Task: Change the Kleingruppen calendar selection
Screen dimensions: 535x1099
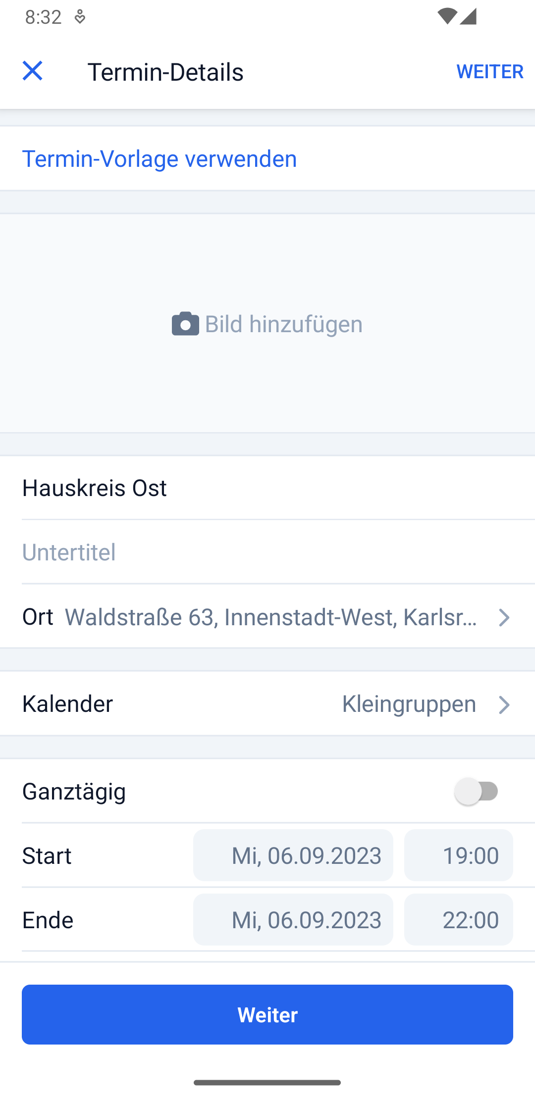Action: click(x=409, y=704)
